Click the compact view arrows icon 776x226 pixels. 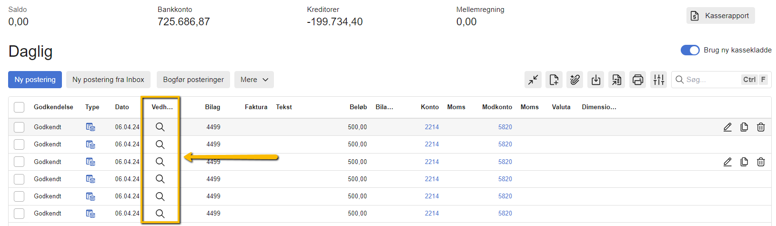[x=533, y=80]
